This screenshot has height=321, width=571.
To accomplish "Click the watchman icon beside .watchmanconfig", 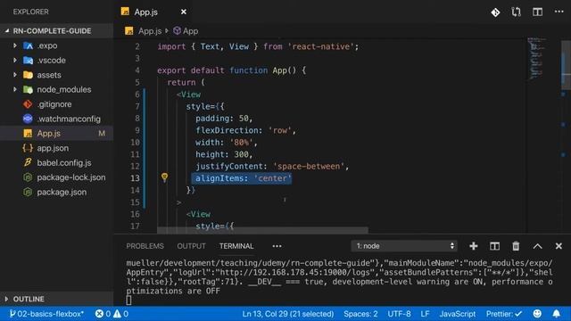I will tap(28, 119).
